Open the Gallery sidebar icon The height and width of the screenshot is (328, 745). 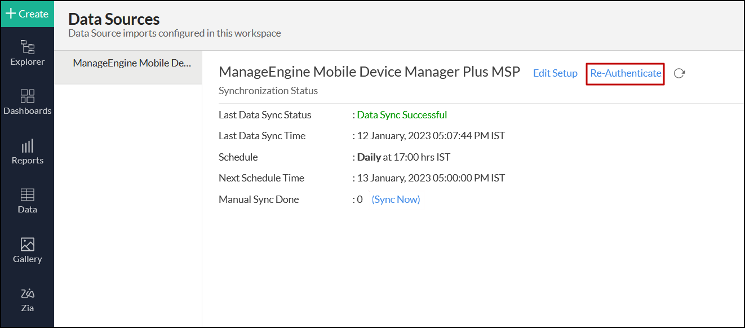[x=27, y=245]
